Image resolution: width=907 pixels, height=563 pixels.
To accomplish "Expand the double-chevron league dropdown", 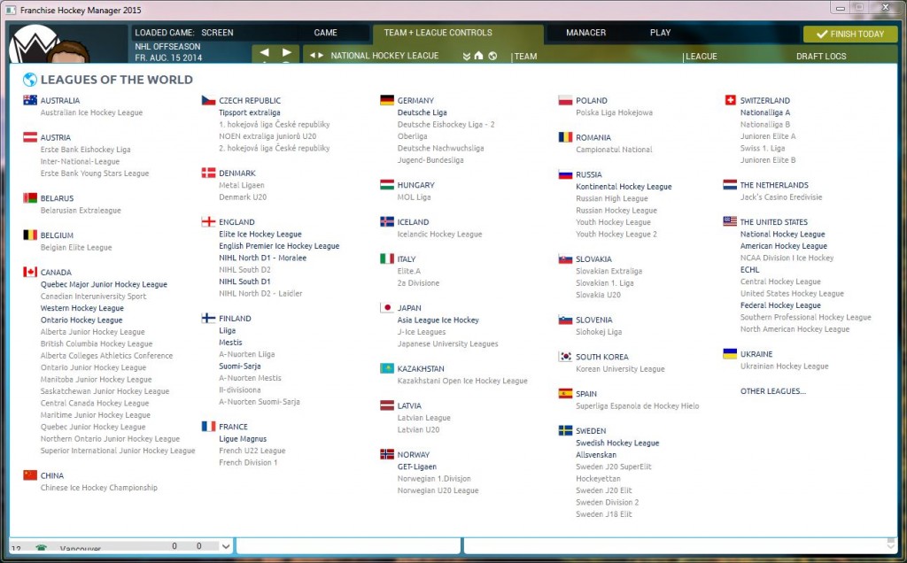I will pyautogui.click(x=466, y=56).
